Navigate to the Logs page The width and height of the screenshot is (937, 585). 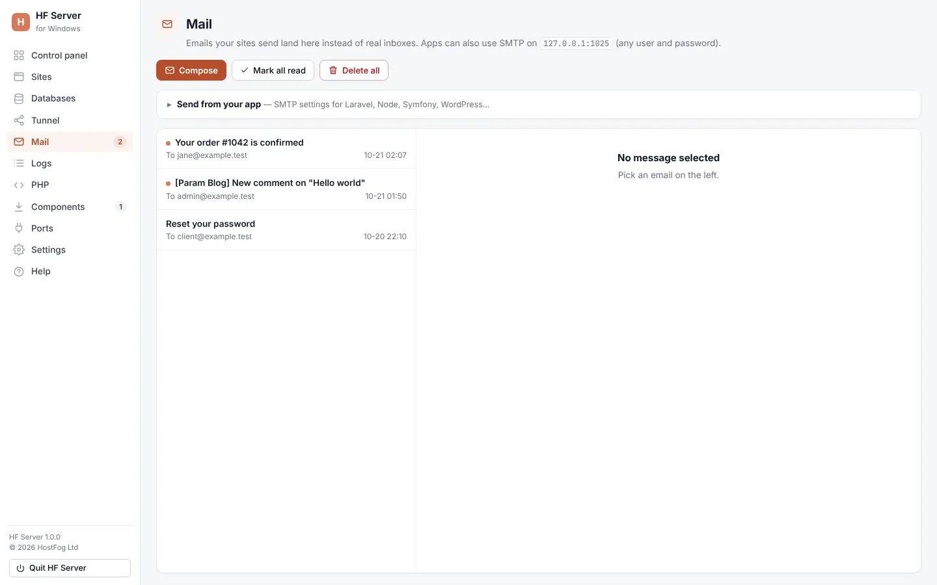70,163
